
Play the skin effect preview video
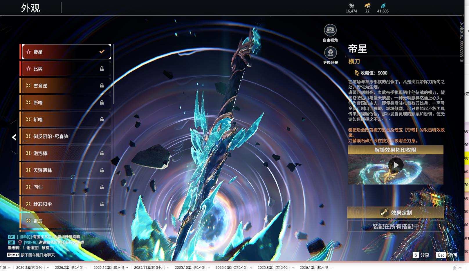tap(396, 165)
